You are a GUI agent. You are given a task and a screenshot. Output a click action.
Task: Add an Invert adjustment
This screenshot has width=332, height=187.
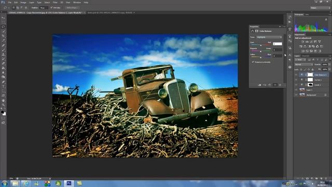point(303,51)
